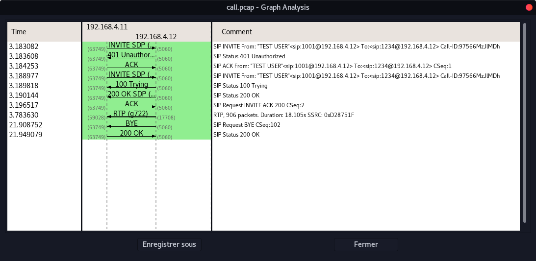This screenshot has height=261, width=536.
Task: Click the Comment column header
Action: point(365,32)
